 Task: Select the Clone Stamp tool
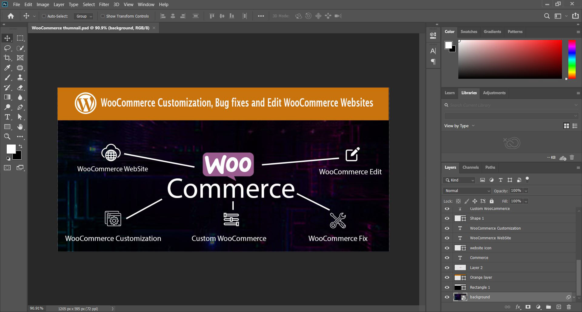pos(20,78)
